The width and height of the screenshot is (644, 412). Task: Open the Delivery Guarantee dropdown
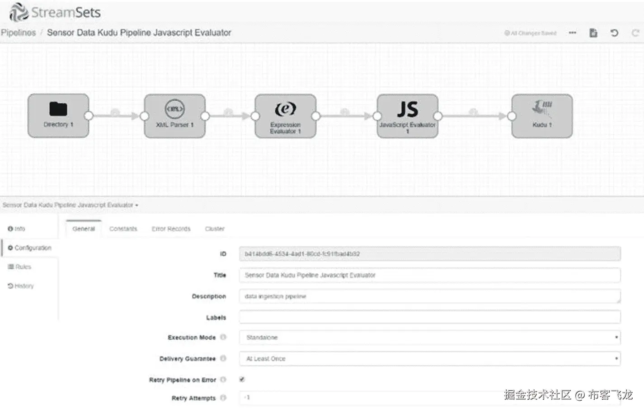point(430,359)
